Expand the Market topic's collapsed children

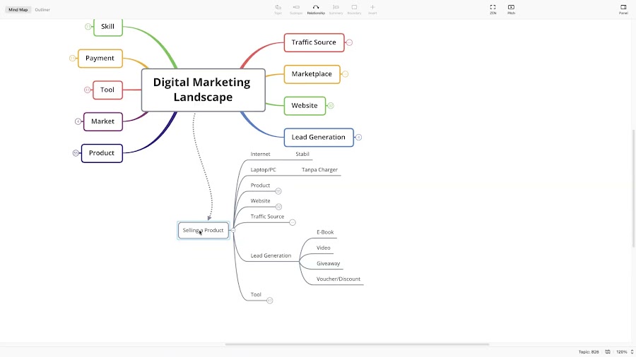78,121
